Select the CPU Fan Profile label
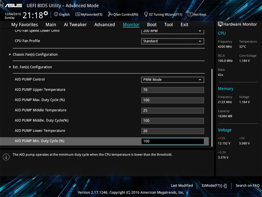The image size is (262, 197). click(x=27, y=41)
